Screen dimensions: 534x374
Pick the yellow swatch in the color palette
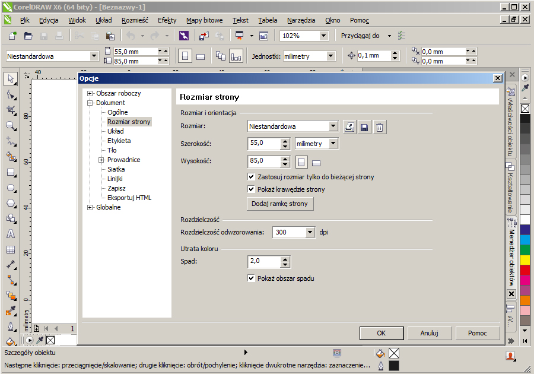[525, 259]
